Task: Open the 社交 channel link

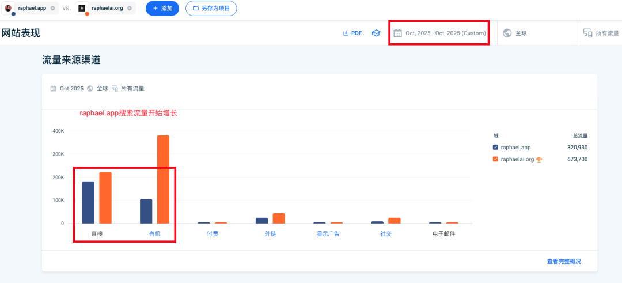Action: pyautogui.click(x=386, y=234)
